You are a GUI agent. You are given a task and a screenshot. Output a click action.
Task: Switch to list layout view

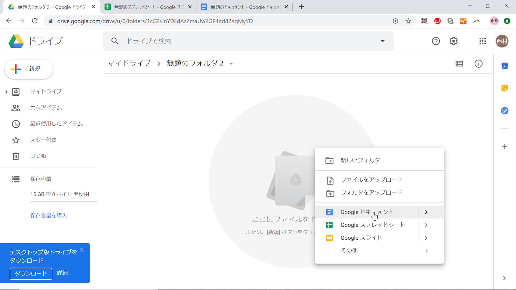tap(459, 64)
